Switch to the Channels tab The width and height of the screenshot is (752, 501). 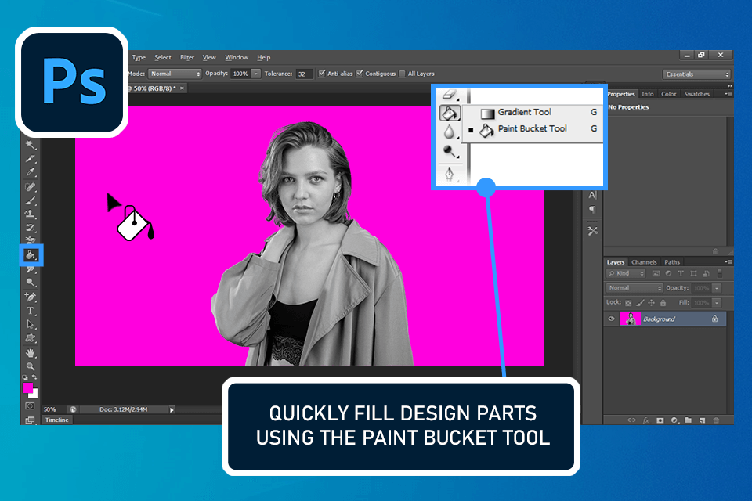644,262
